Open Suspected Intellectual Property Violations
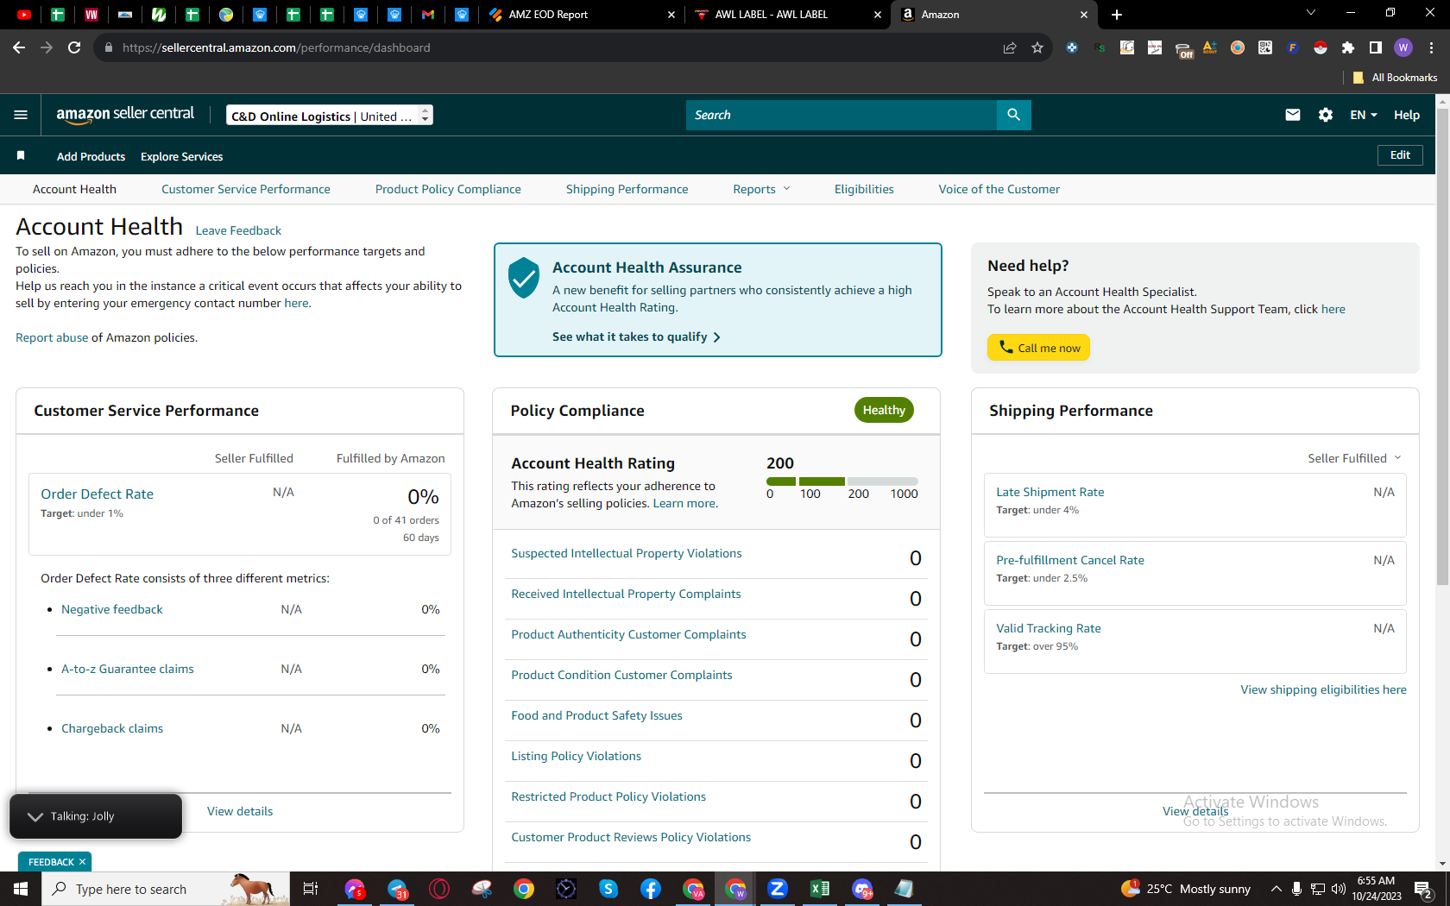This screenshot has width=1450, height=906. (x=626, y=553)
